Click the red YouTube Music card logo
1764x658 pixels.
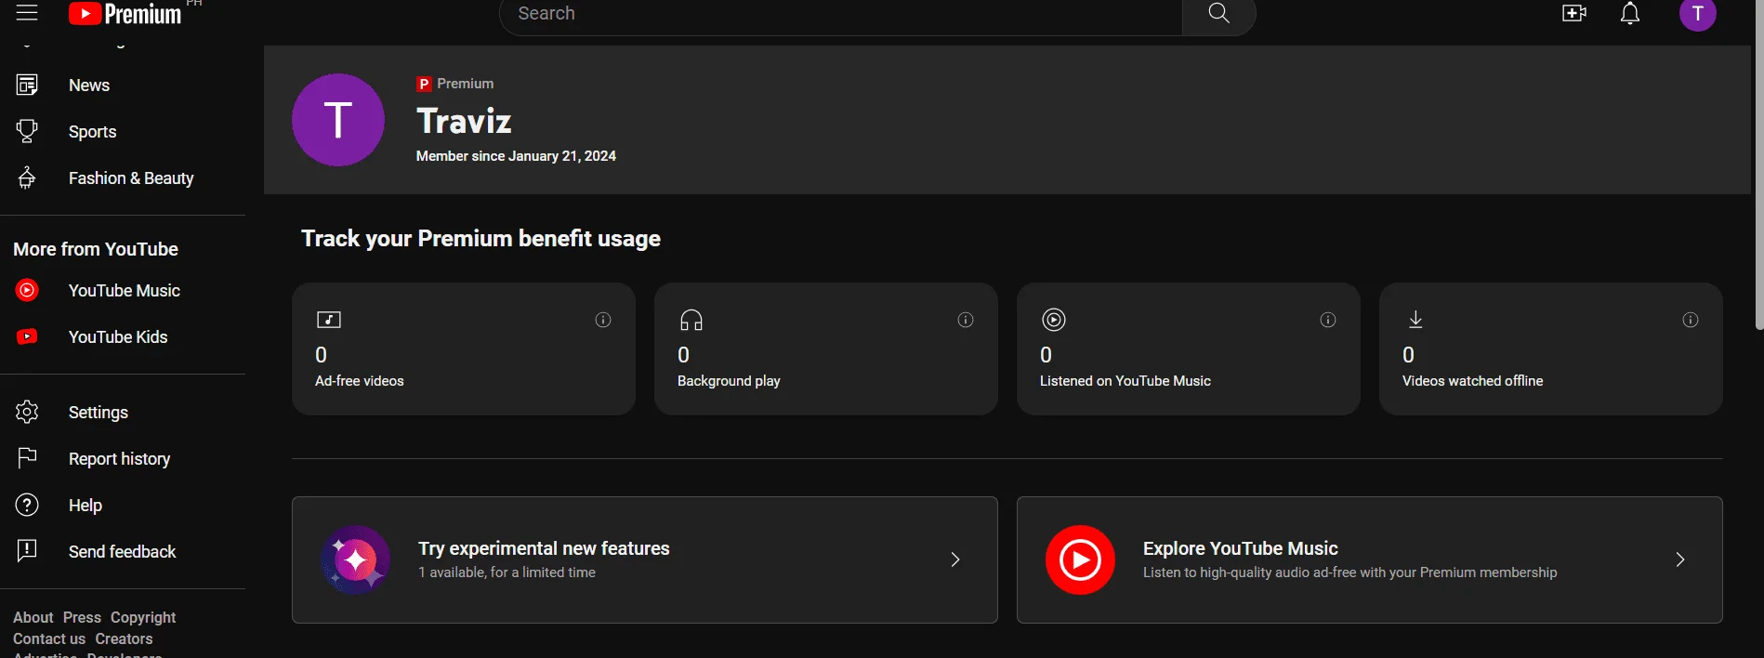point(1080,559)
